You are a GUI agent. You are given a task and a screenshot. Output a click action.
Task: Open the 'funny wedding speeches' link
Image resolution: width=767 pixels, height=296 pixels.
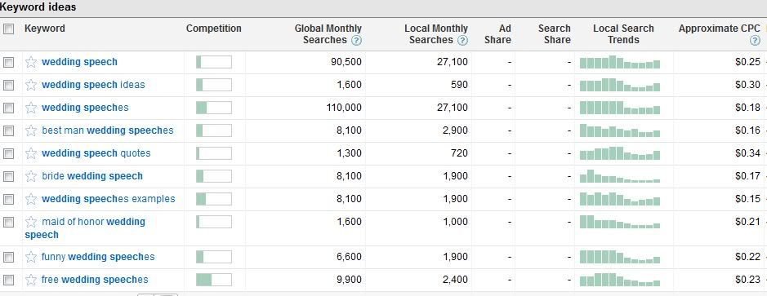click(98, 257)
